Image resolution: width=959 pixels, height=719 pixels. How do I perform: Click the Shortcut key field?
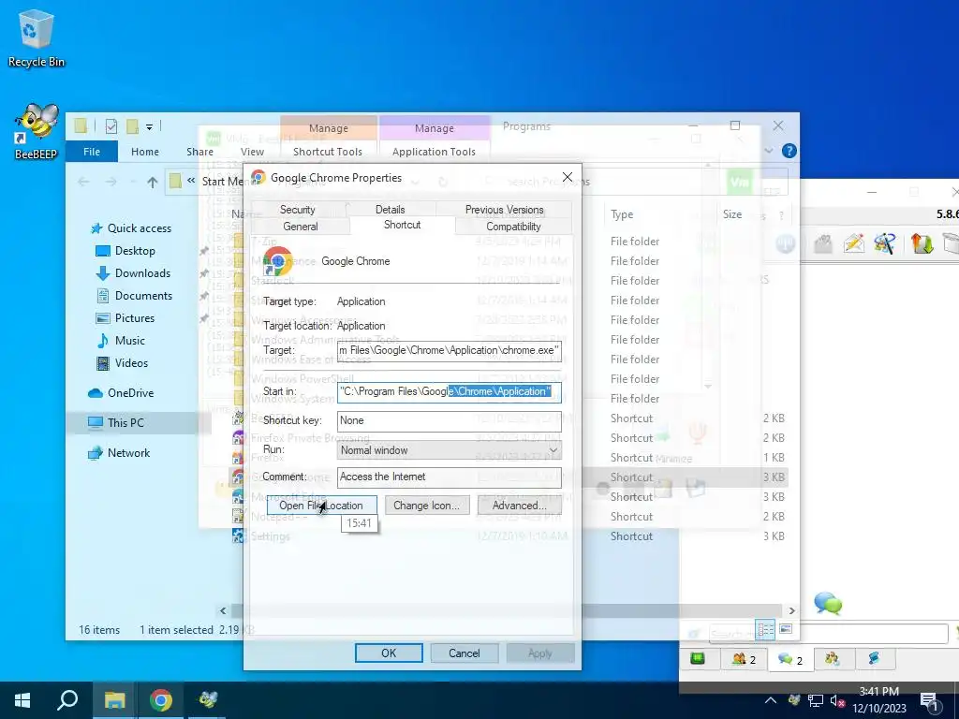tap(449, 420)
